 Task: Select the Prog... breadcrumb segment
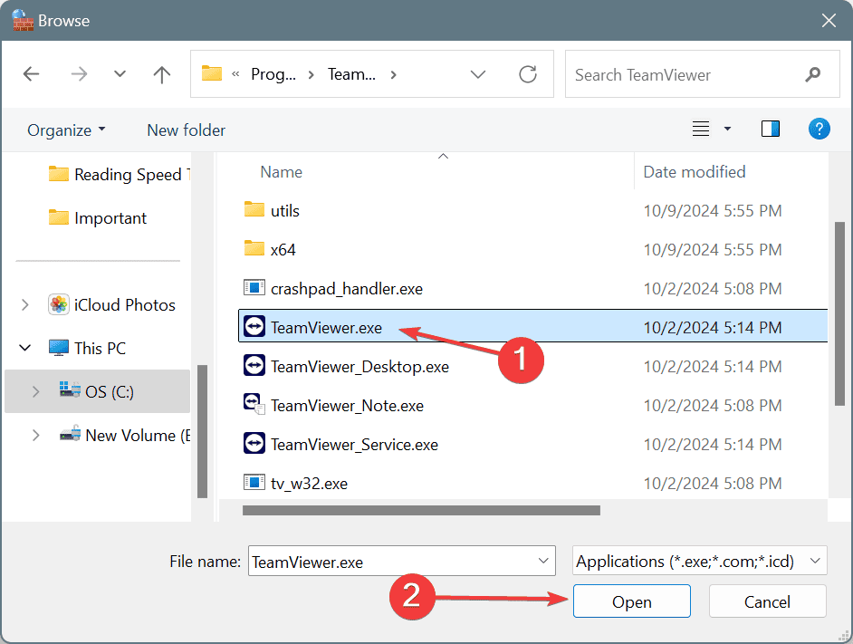(x=273, y=74)
